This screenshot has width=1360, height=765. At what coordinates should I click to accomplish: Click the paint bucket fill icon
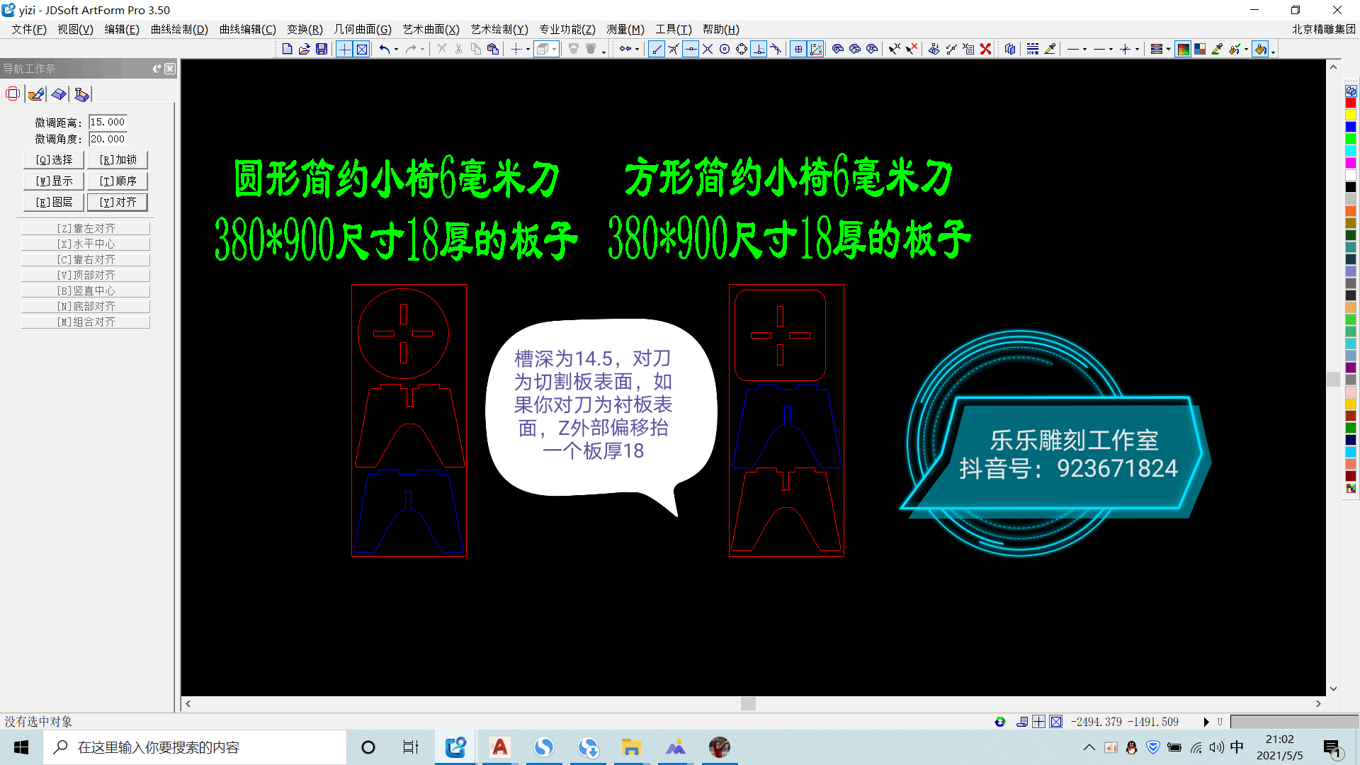click(x=1261, y=49)
